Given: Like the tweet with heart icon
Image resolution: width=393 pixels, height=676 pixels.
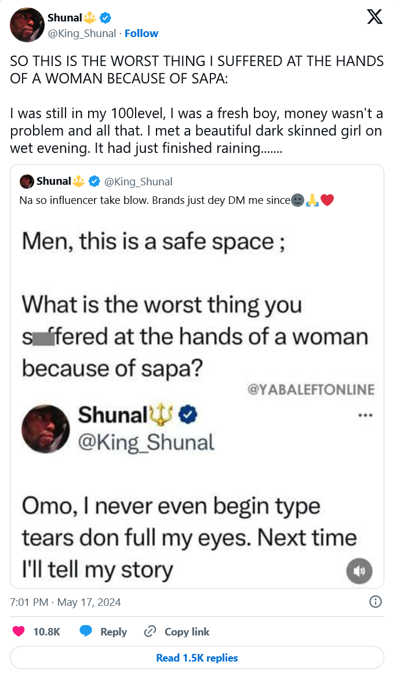Looking at the screenshot, I should (x=19, y=631).
